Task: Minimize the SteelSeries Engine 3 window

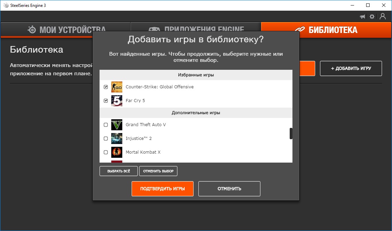Action: pos(352,5)
